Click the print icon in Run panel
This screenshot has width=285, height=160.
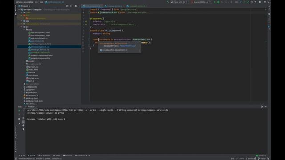click(23, 125)
